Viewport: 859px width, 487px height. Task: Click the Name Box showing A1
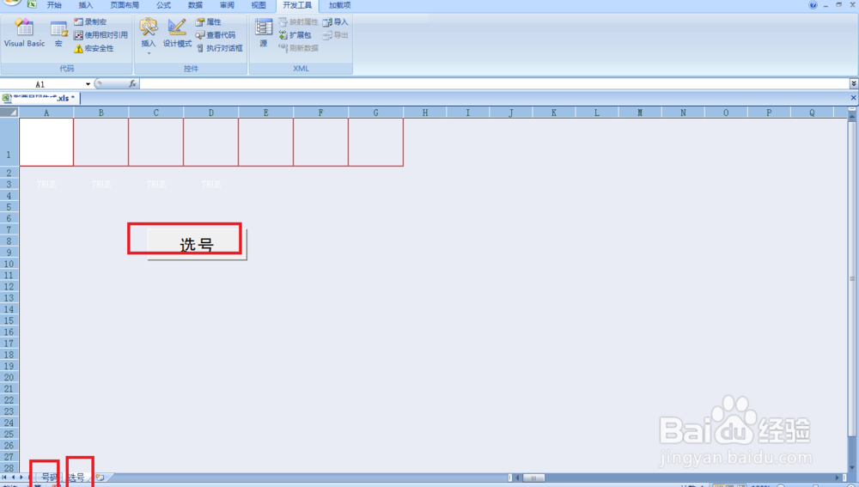(41, 84)
